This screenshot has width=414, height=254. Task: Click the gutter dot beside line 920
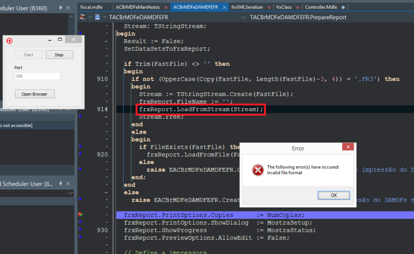point(81,154)
